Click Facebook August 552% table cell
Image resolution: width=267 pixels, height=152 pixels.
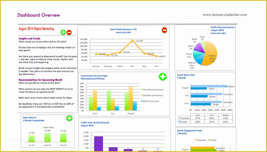(225, 118)
